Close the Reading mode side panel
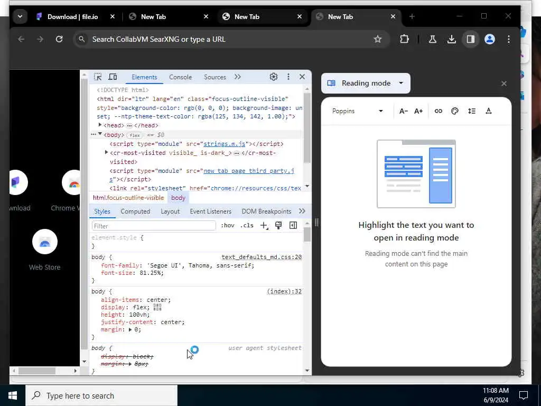The width and height of the screenshot is (541, 406). click(504, 84)
